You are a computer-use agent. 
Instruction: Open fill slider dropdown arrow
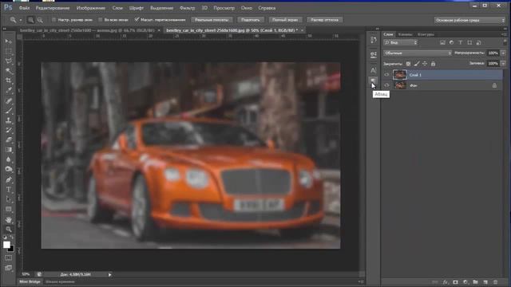pos(503,64)
